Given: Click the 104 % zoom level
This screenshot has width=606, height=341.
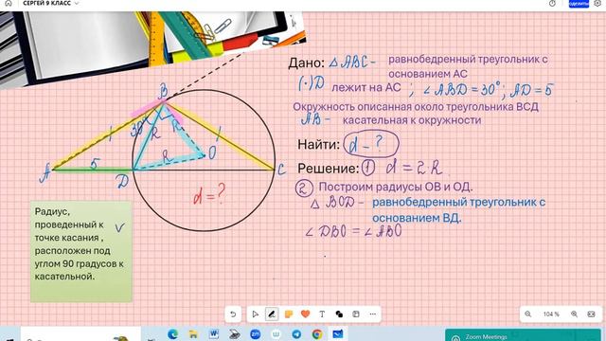Looking at the screenshot, I should click(x=551, y=314).
